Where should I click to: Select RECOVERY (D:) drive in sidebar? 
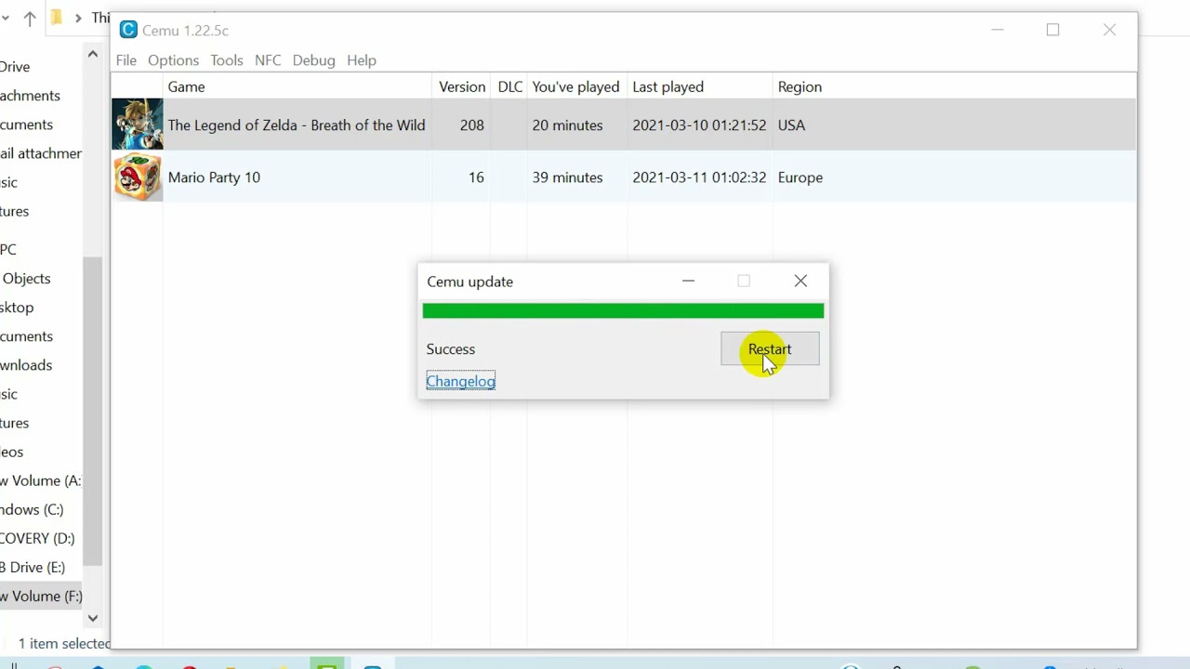(x=37, y=539)
